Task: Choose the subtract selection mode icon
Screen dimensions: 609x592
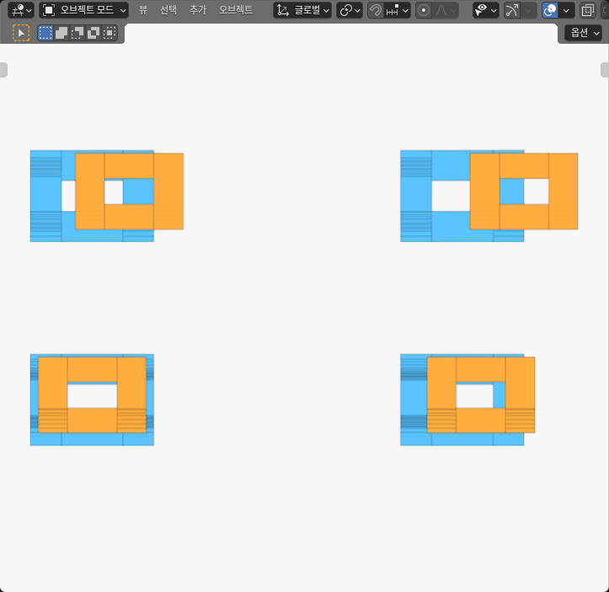Action: tap(77, 33)
